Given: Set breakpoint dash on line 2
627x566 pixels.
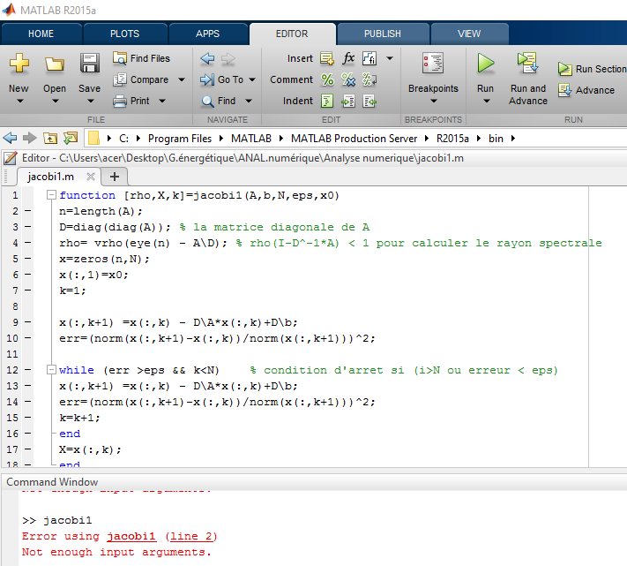Looking at the screenshot, I should pos(27,210).
